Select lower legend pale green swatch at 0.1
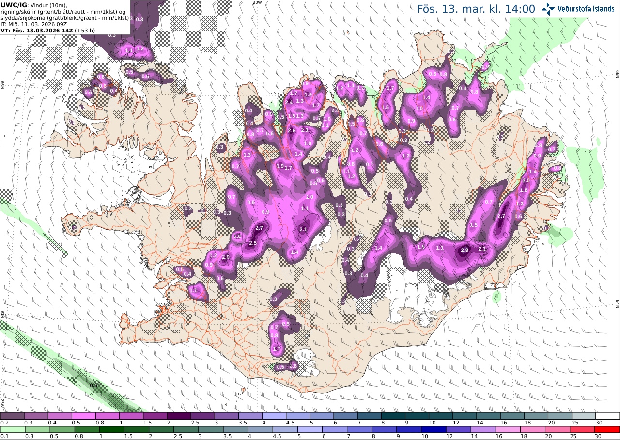The image size is (620, 440). [12, 429]
